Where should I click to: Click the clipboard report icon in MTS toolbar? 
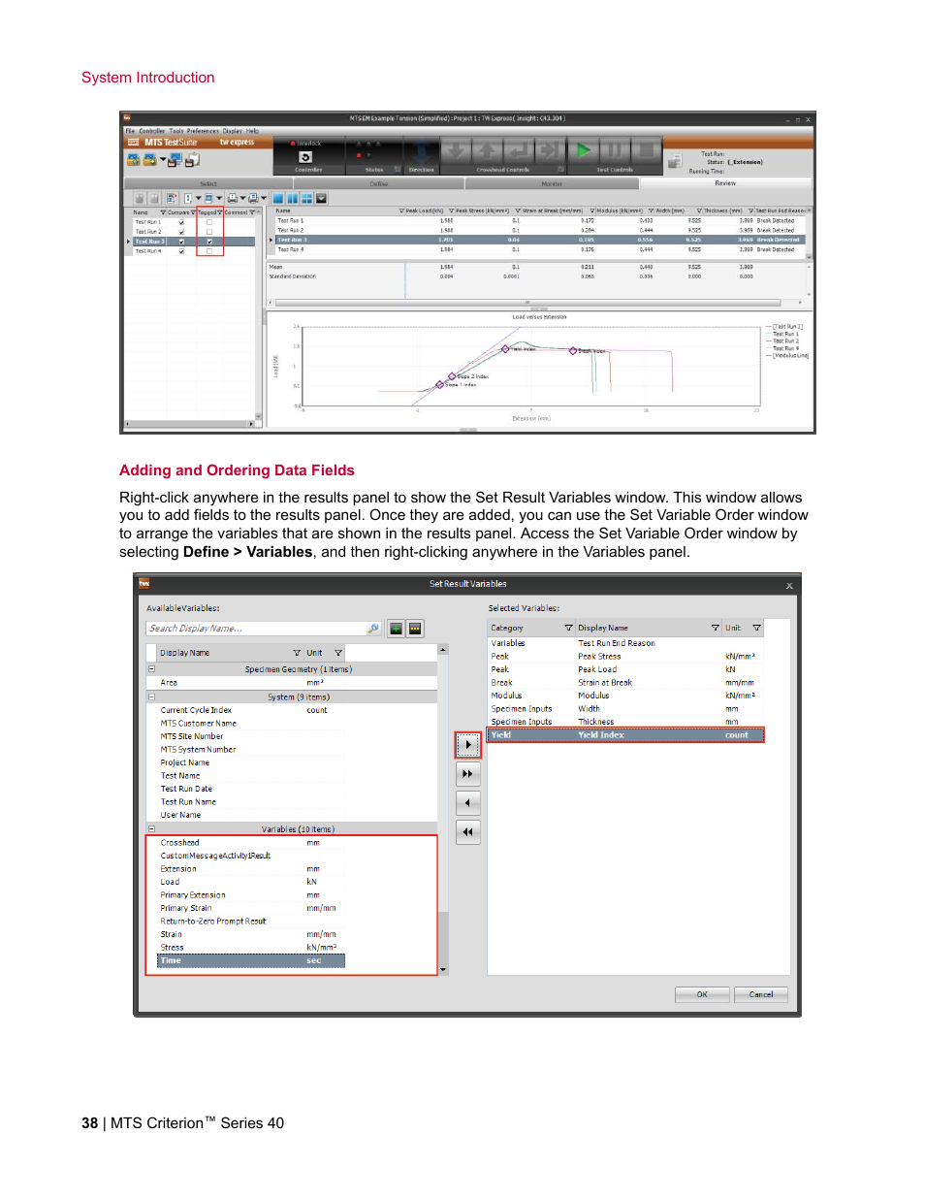(192, 159)
